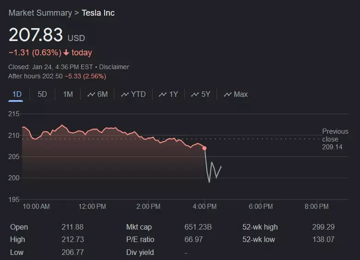Screen dimensions: 360x260
Task: Click the 1Y trend chart icon
Action: pos(162,95)
